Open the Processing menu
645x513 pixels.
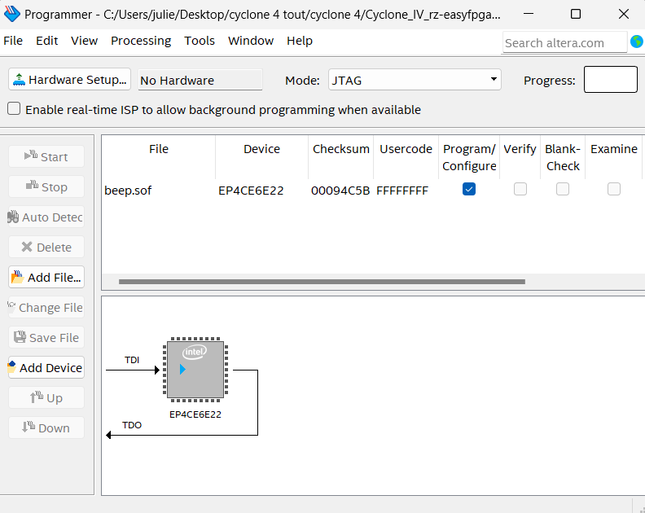pyautogui.click(x=141, y=41)
